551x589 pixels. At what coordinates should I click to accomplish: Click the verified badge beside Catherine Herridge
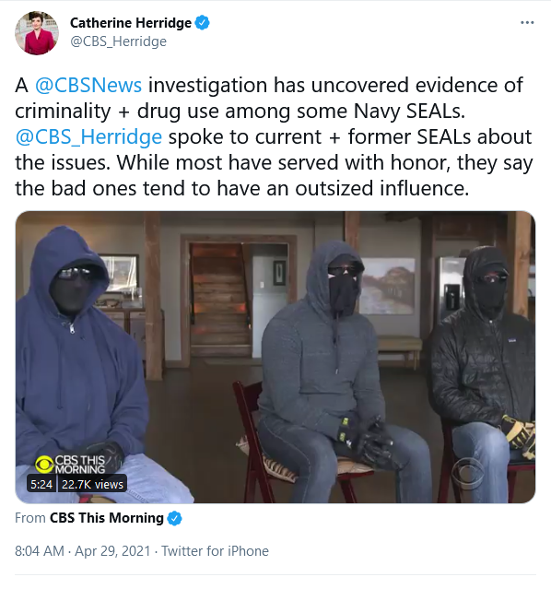coord(203,23)
